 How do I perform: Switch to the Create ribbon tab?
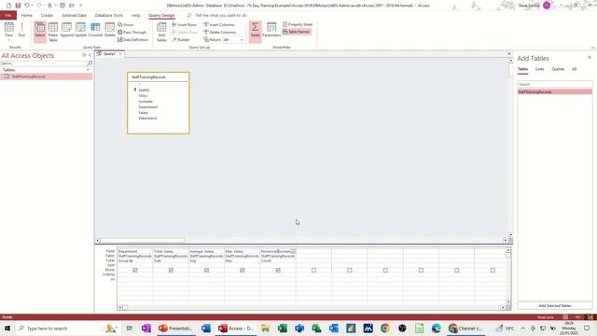(x=47, y=15)
